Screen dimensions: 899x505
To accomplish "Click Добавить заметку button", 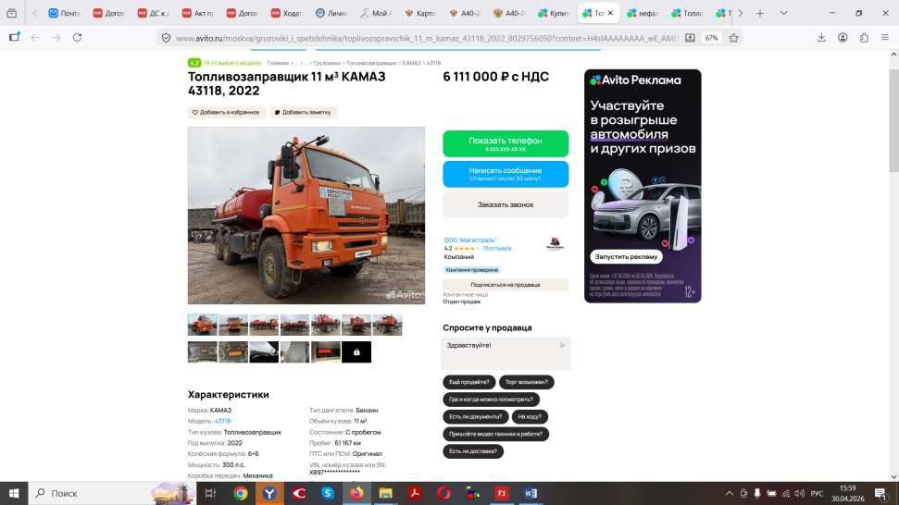I will coord(303,112).
